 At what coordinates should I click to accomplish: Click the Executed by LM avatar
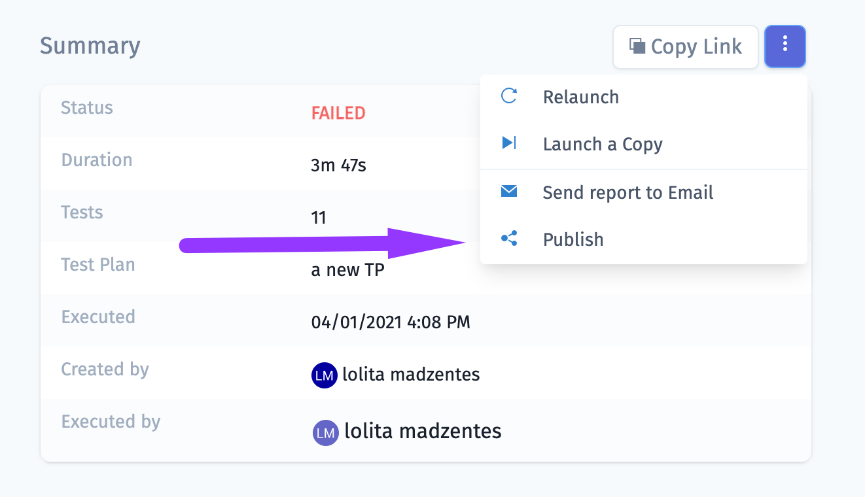(326, 432)
